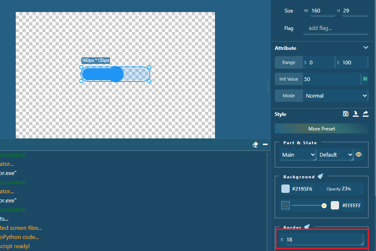Click the "ted screen files..." log line
Viewport: 376px width, 251px height.
21,228
